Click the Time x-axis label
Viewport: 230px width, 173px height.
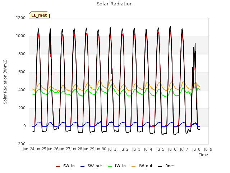click(x=203, y=155)
